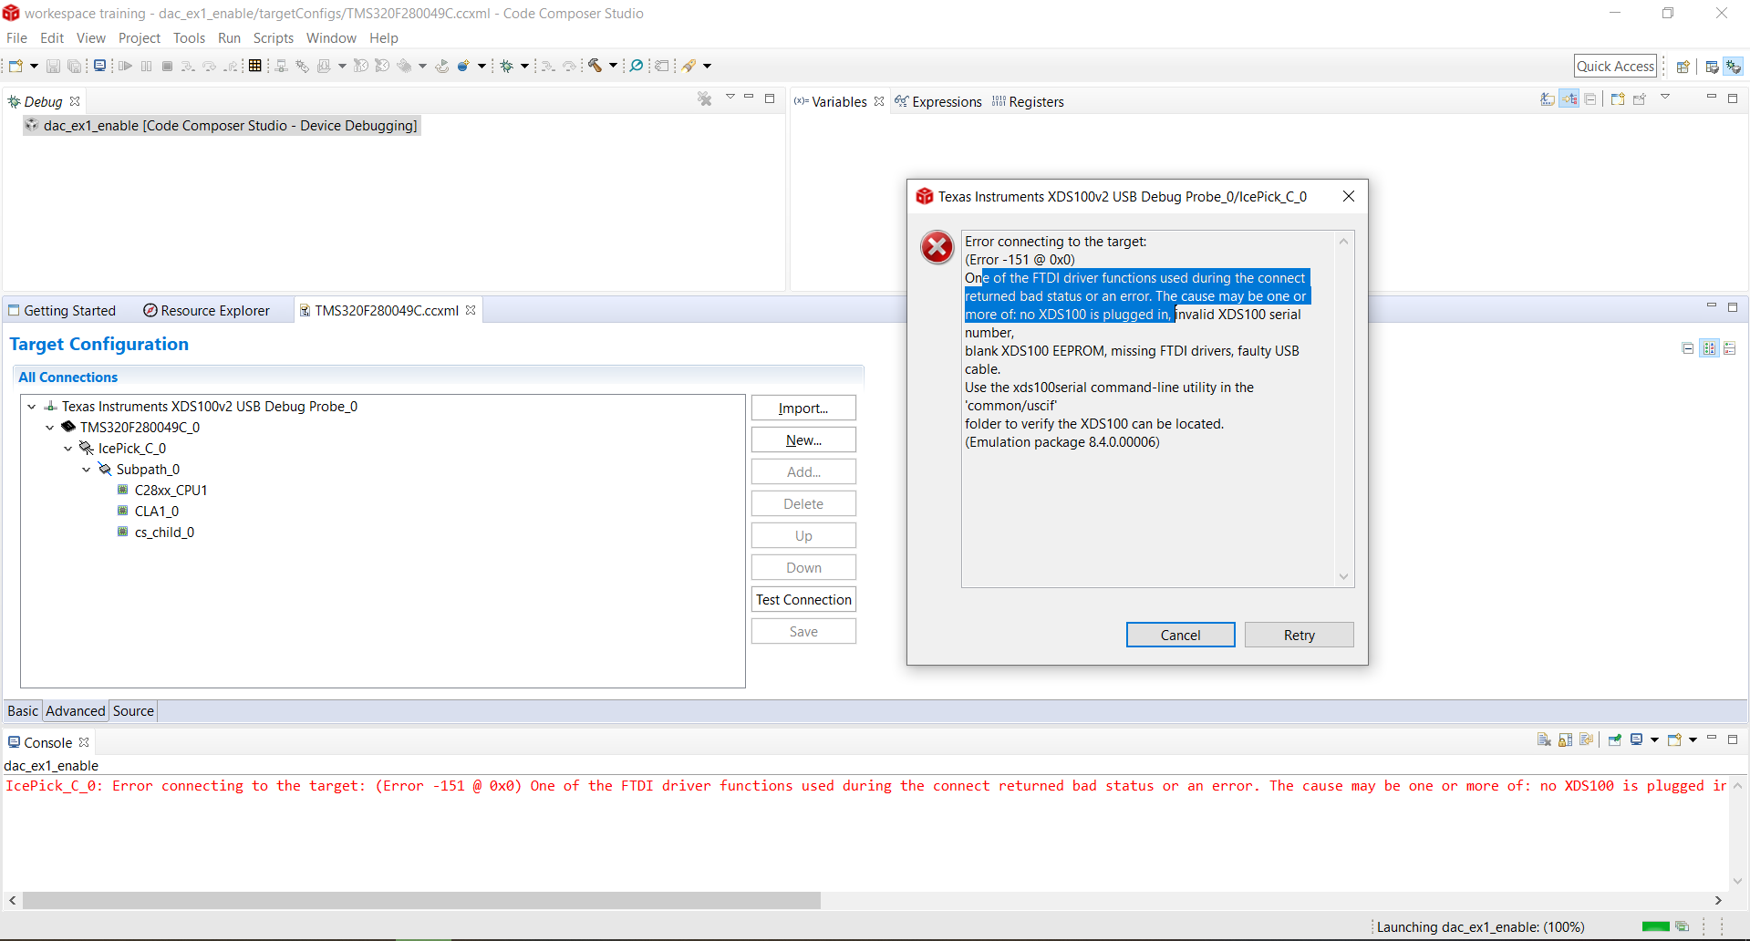The image size is (1750, 941).
Task: Switch to CCS Edit perspective icon
Action: coord(1712,67)
